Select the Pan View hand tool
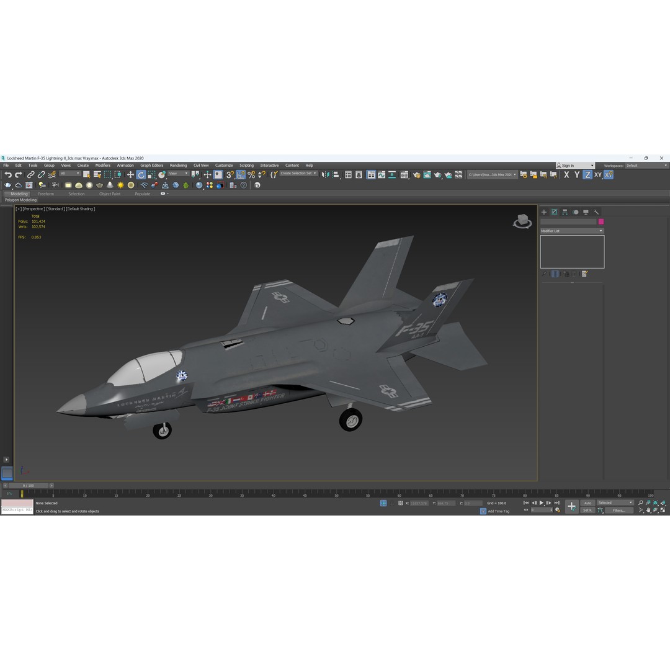This screenshot has width=670, height=670. 648,510
